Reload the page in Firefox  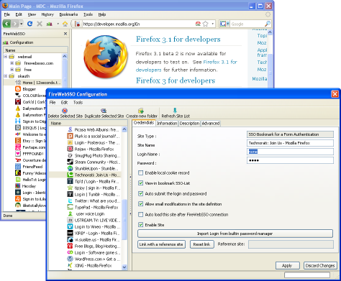point(29,24)
